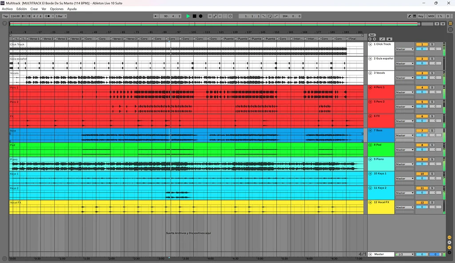Open the 1 Bar quantization dropdown

pos(61,16)
